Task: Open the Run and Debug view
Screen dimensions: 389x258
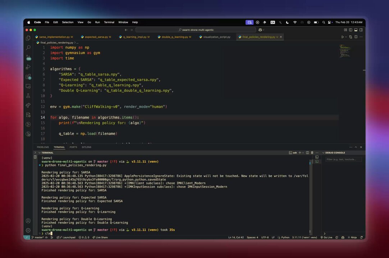Action: [x=28, y=67]
